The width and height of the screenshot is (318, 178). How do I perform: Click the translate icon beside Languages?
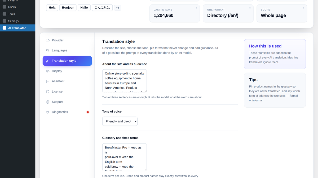tap(48, 50)
